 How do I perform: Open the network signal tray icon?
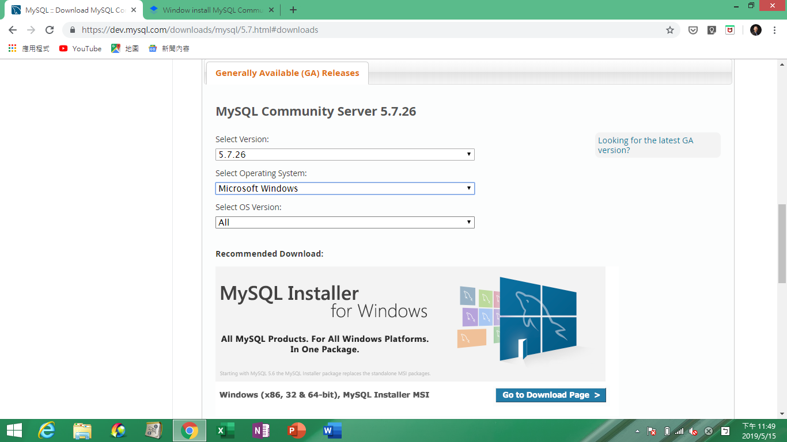point(680,431)
